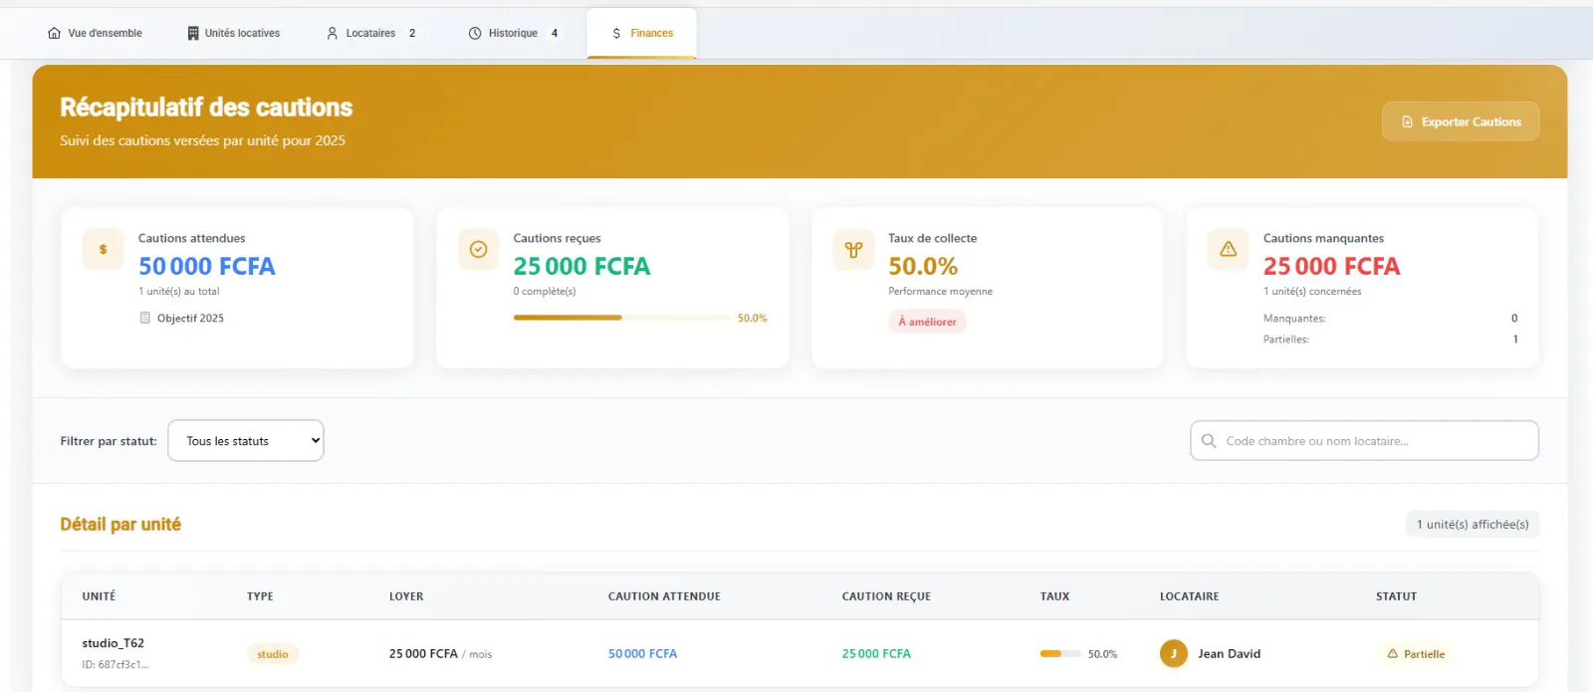Screen dimensions: 1593x692
Task: Click the person icon beside Locataires
Action: [x=333, y=33]
